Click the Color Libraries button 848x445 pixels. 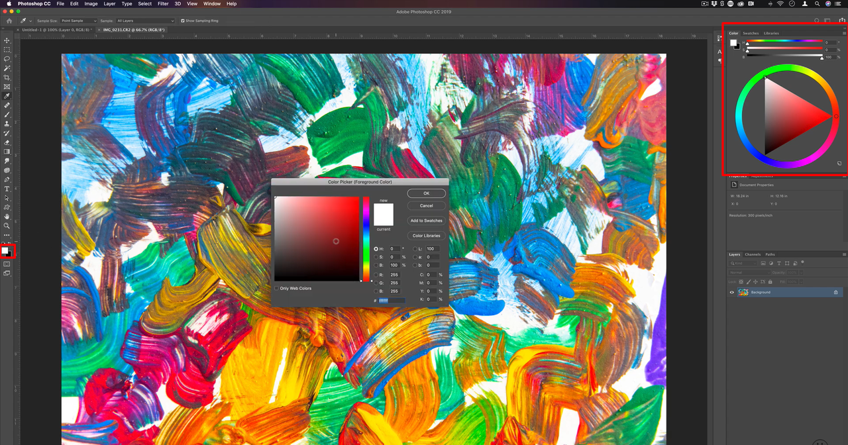(427, 236)
